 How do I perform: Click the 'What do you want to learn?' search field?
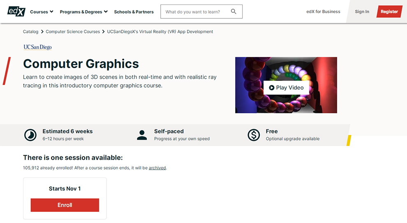click(x=201, y=11)
